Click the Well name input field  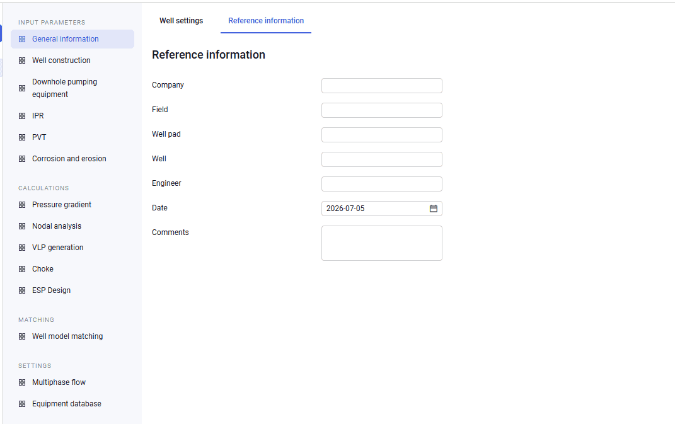pyautogui.click(x=382, y=159)
